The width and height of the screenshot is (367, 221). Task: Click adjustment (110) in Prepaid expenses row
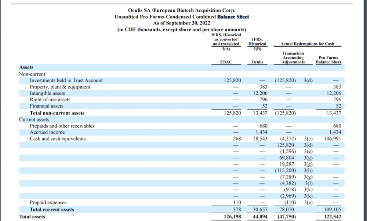pyautogui.click(x=290, y=203)
